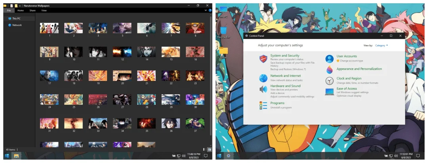Open Appearance and Personalization heading link
Image resolution: width=428 pixels, height=163 pixels.
[359, 69]
